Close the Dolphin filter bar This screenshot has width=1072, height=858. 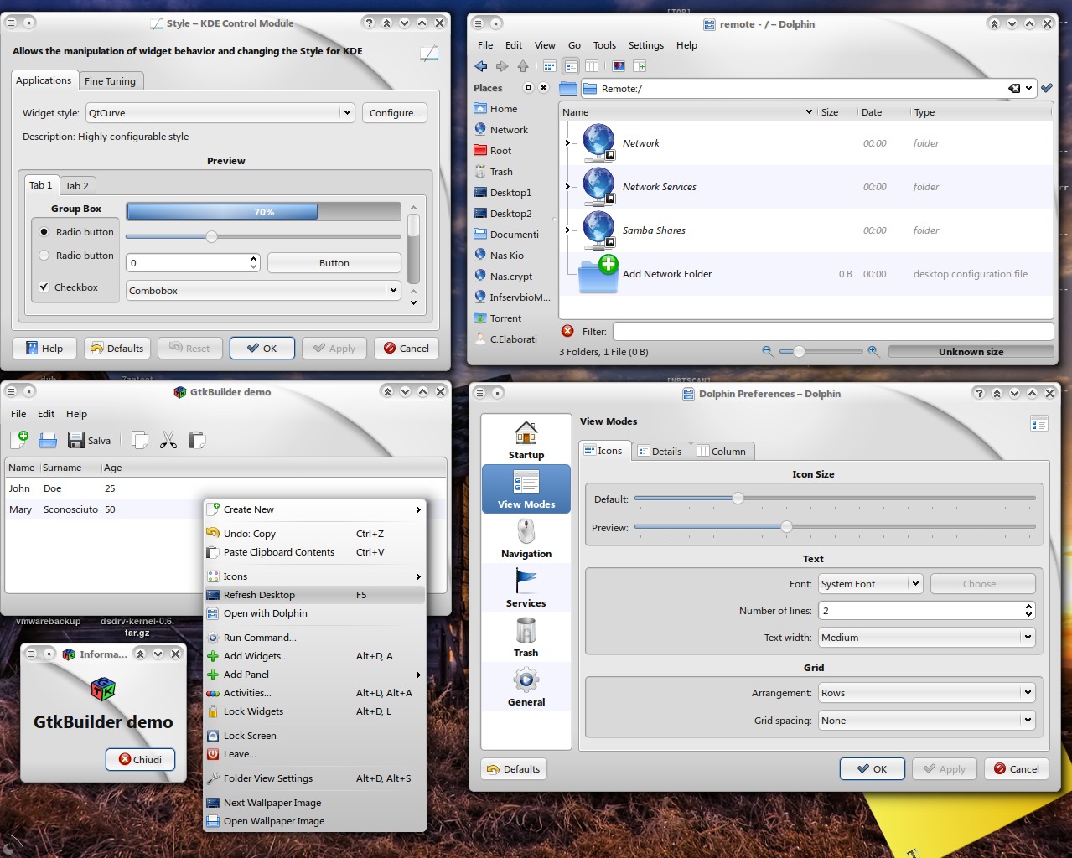567,331
